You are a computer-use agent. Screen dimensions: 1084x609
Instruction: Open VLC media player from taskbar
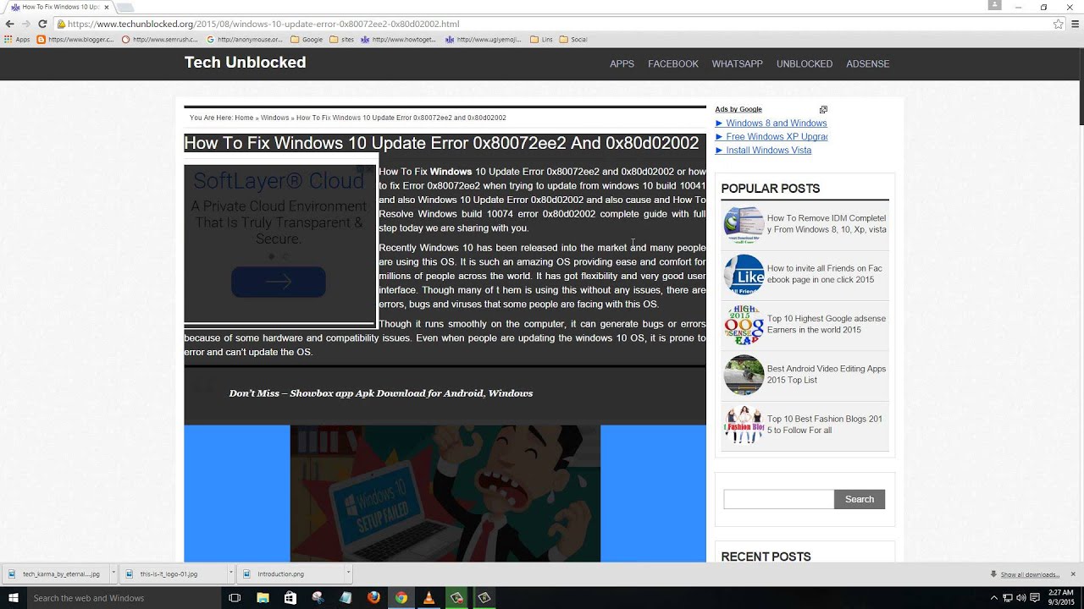click(x=429, y=598)
